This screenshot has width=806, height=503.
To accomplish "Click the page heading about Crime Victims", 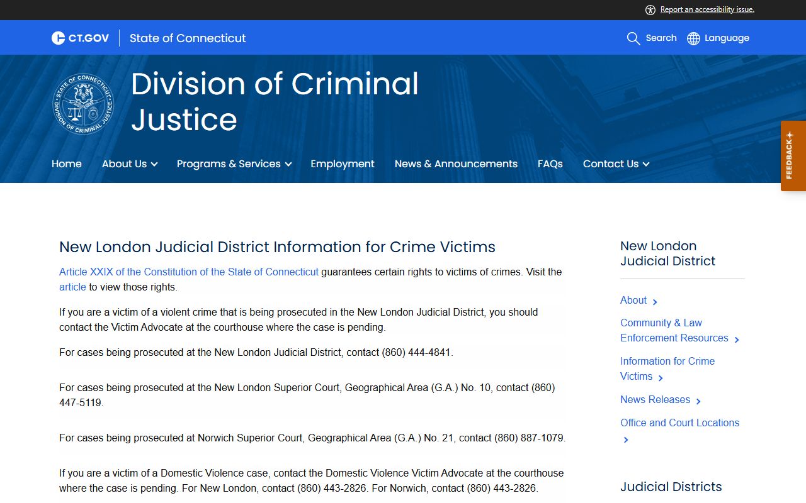I will click(x=277, y=247).
